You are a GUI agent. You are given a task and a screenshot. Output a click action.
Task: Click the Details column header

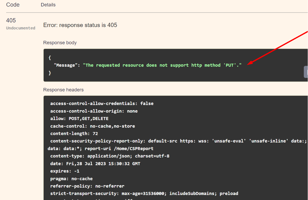[48, 5]
